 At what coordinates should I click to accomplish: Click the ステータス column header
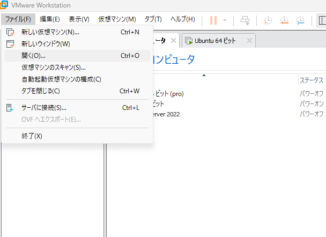click(312, 80)
